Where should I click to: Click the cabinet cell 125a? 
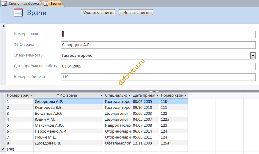174,143
